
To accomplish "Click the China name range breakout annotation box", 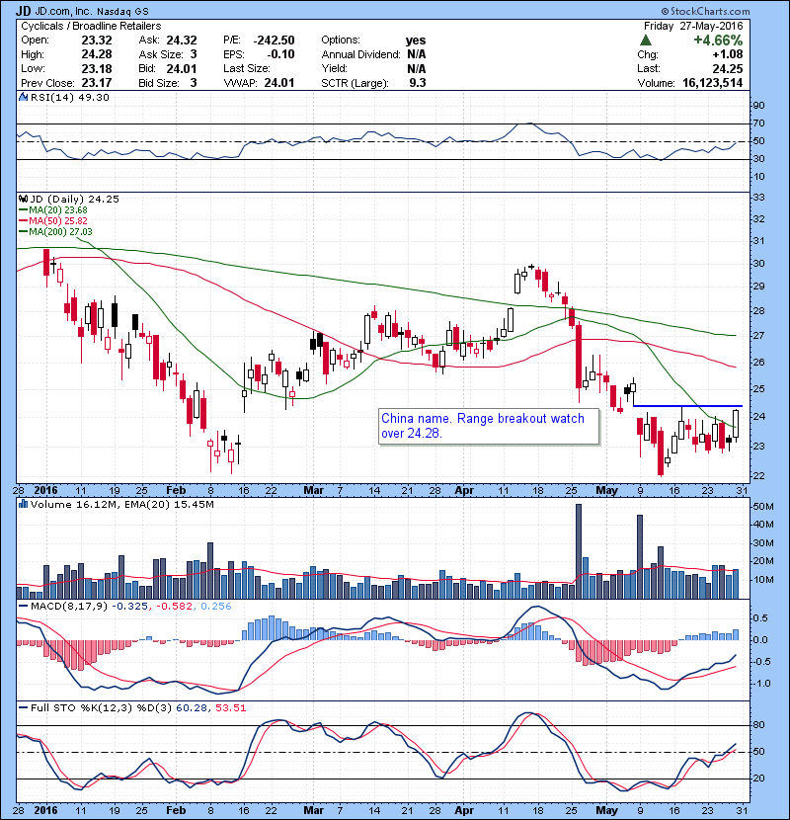I will (489, 426).
